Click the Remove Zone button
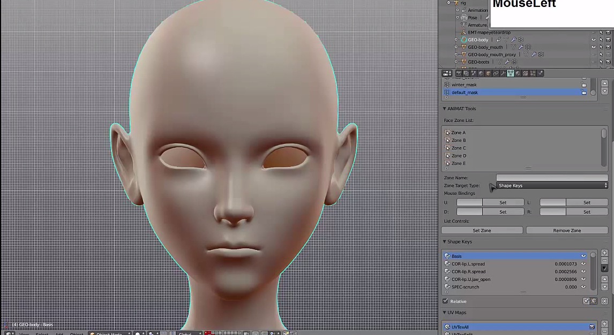This screenshot has height=335, width=614. point(566,230)
